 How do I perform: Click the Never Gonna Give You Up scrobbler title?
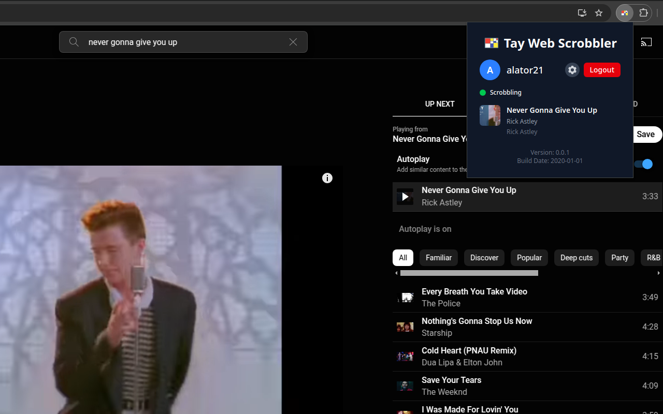[552, 110]
